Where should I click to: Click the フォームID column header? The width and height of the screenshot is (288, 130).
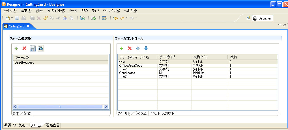pyautogui.click(x=61, y=58)
